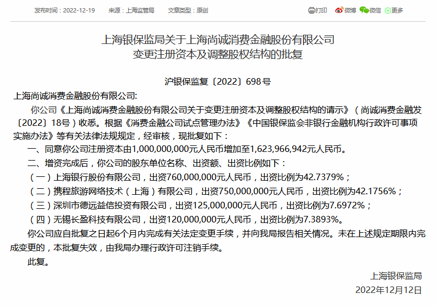
Task: Open the 更多 share options
Action: click(397, 10)
